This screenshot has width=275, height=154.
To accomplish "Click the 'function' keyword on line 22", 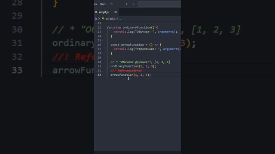I will (x=114, y=27).
